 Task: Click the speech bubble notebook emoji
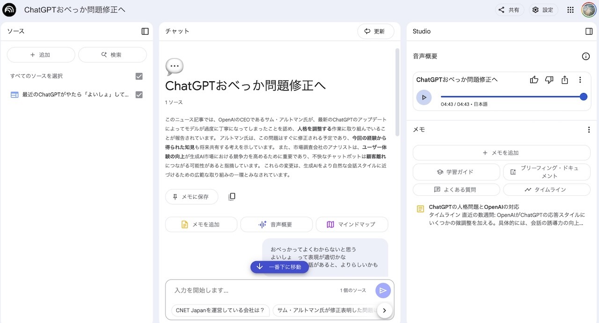(x=175, y=67)
